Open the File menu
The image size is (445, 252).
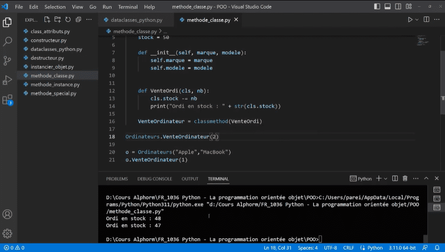click(x=19, y=7)
